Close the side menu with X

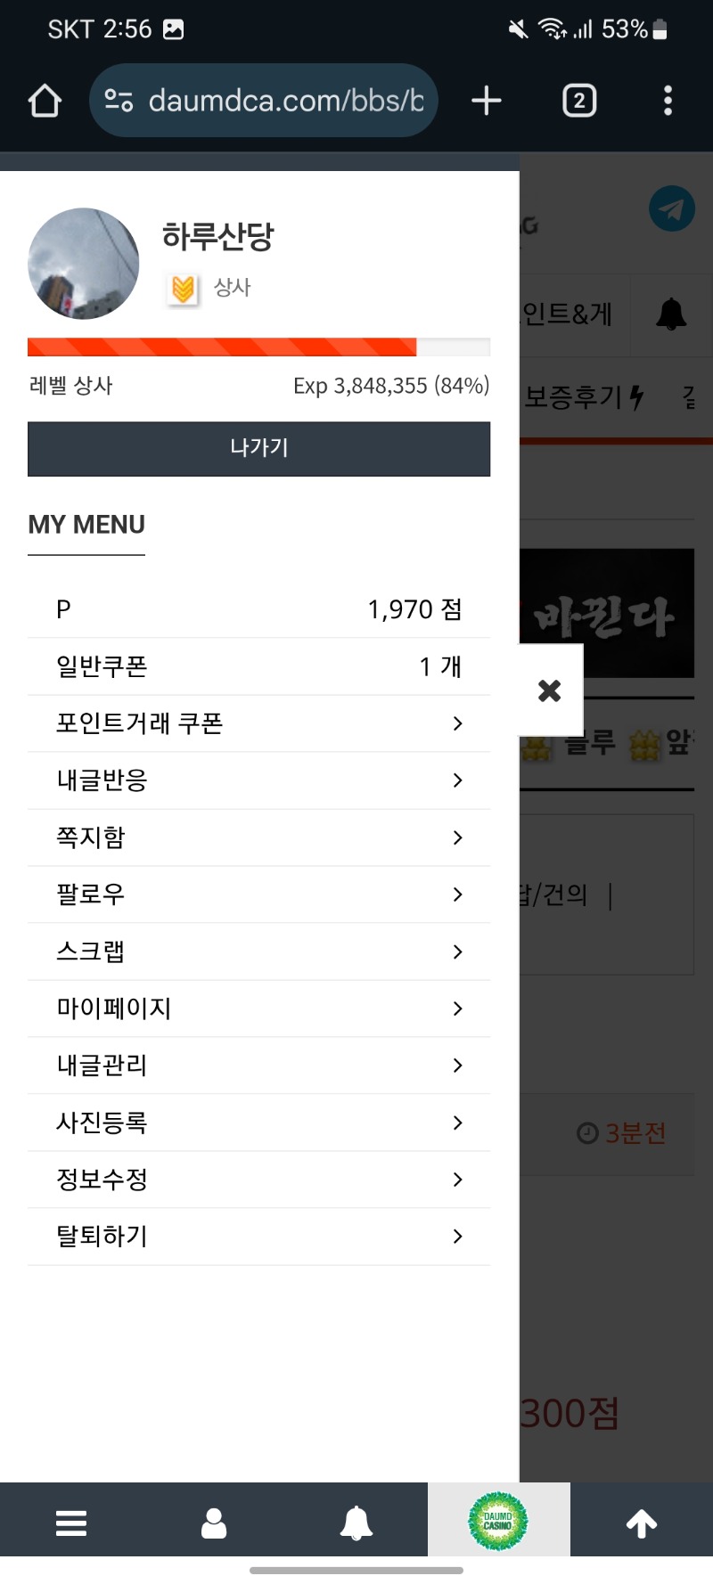(x=550, y=690)
